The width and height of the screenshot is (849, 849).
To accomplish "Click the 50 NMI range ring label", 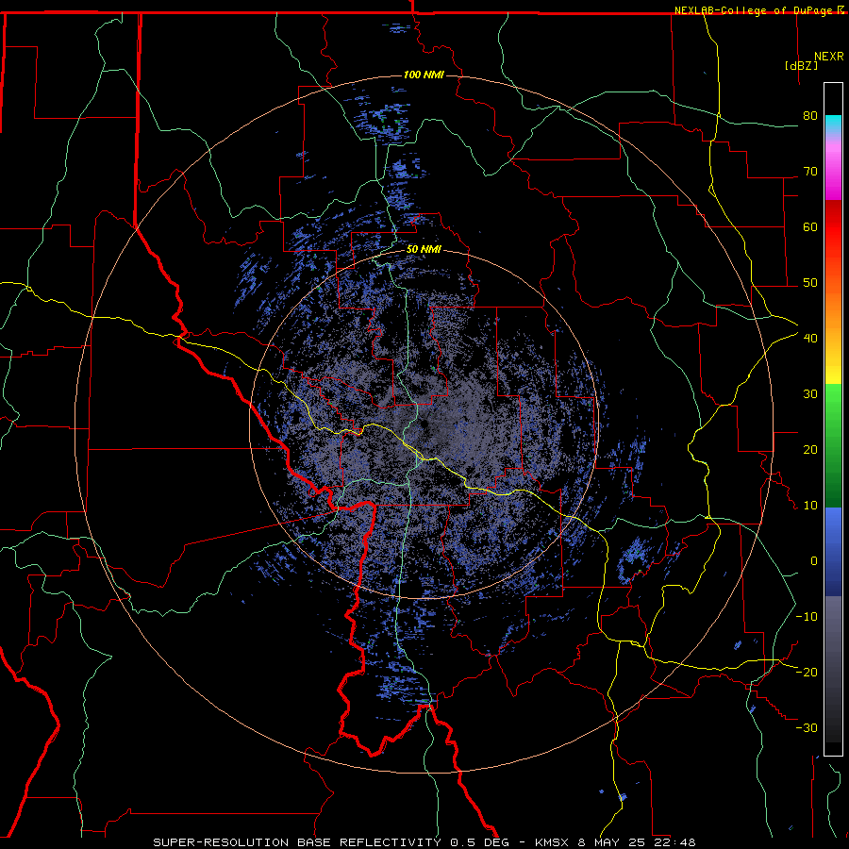I will (424, 249).
